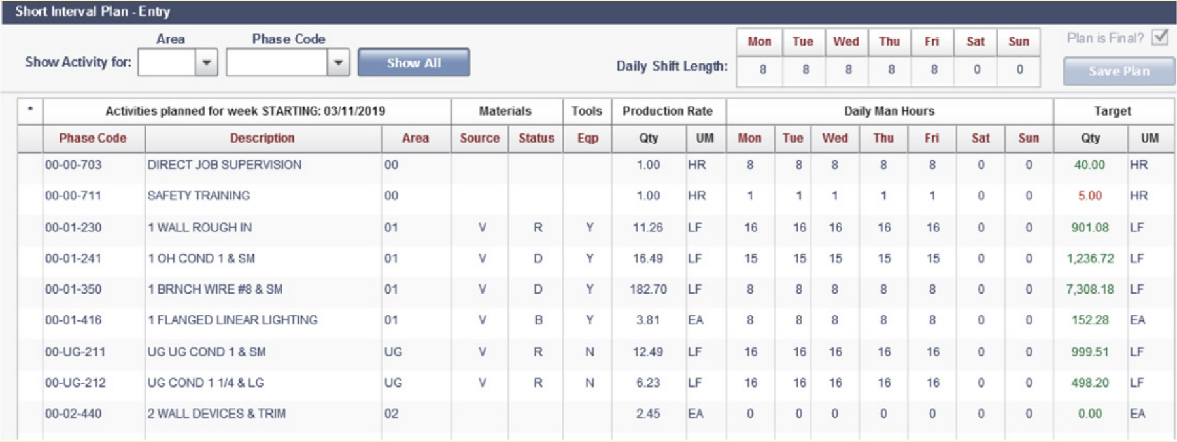Edit Monday's Daily Shift Length value
The width and height of the screenshot is (1177, 442).
(760, 70)
